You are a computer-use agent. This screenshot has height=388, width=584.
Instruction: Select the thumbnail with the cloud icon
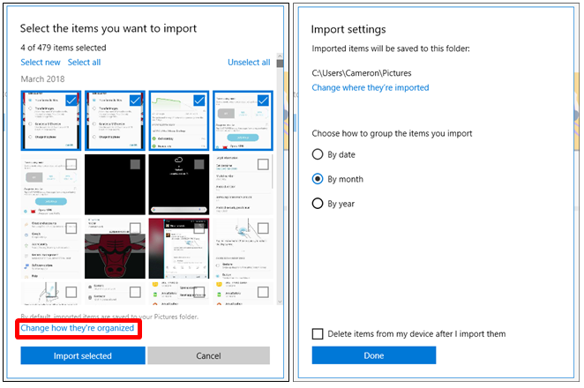179,183
